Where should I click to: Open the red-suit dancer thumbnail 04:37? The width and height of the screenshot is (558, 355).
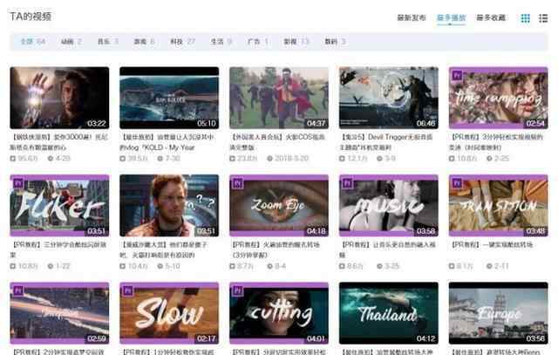[x=279, y=98]
